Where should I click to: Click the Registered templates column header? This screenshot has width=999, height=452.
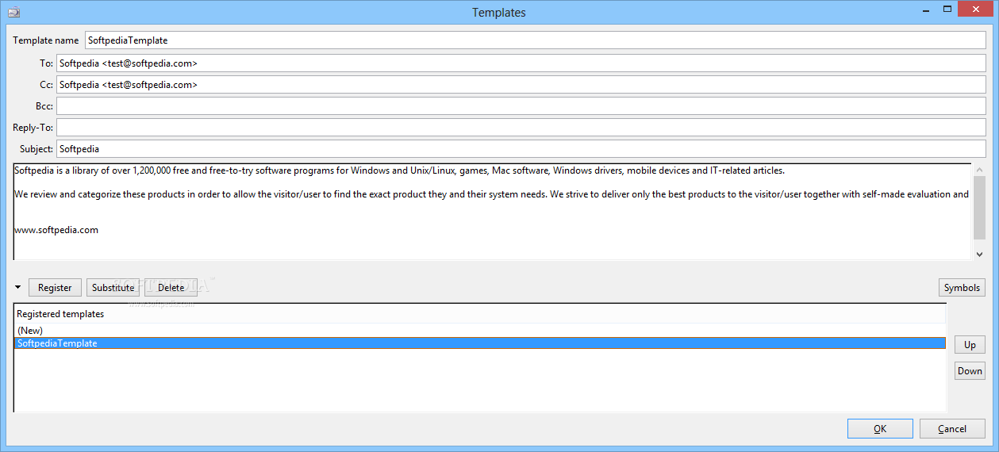pos(480,314)
